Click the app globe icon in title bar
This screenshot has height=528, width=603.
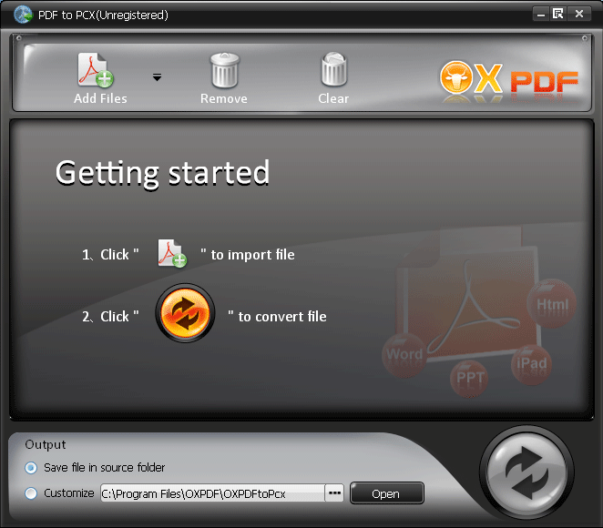24,15
